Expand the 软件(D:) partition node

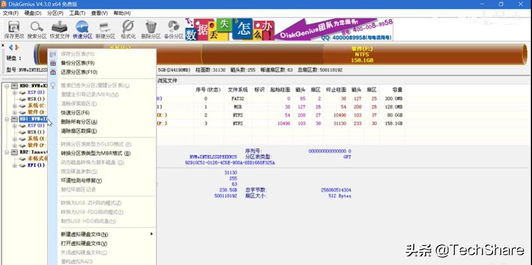click(15, 112)
